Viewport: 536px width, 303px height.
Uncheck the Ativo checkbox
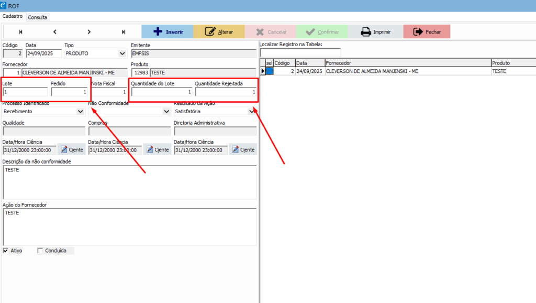click(x=6, y=251)
